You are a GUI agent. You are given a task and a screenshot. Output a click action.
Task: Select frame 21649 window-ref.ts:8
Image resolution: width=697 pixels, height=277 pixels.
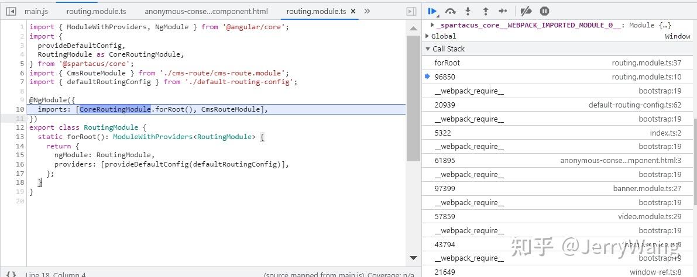pos(557,272)
